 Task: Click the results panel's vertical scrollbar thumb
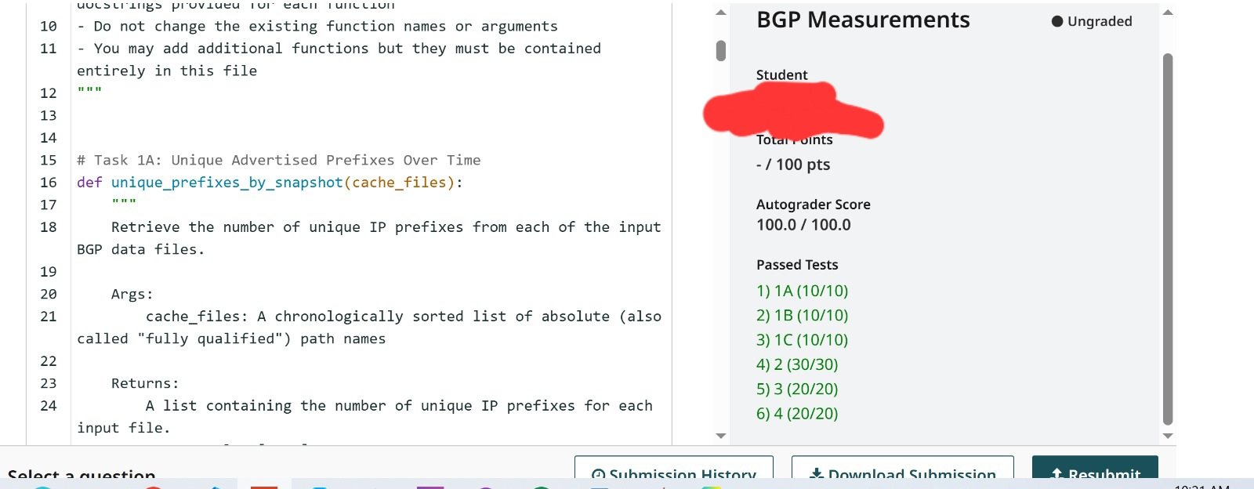[x=1167, y=235]
